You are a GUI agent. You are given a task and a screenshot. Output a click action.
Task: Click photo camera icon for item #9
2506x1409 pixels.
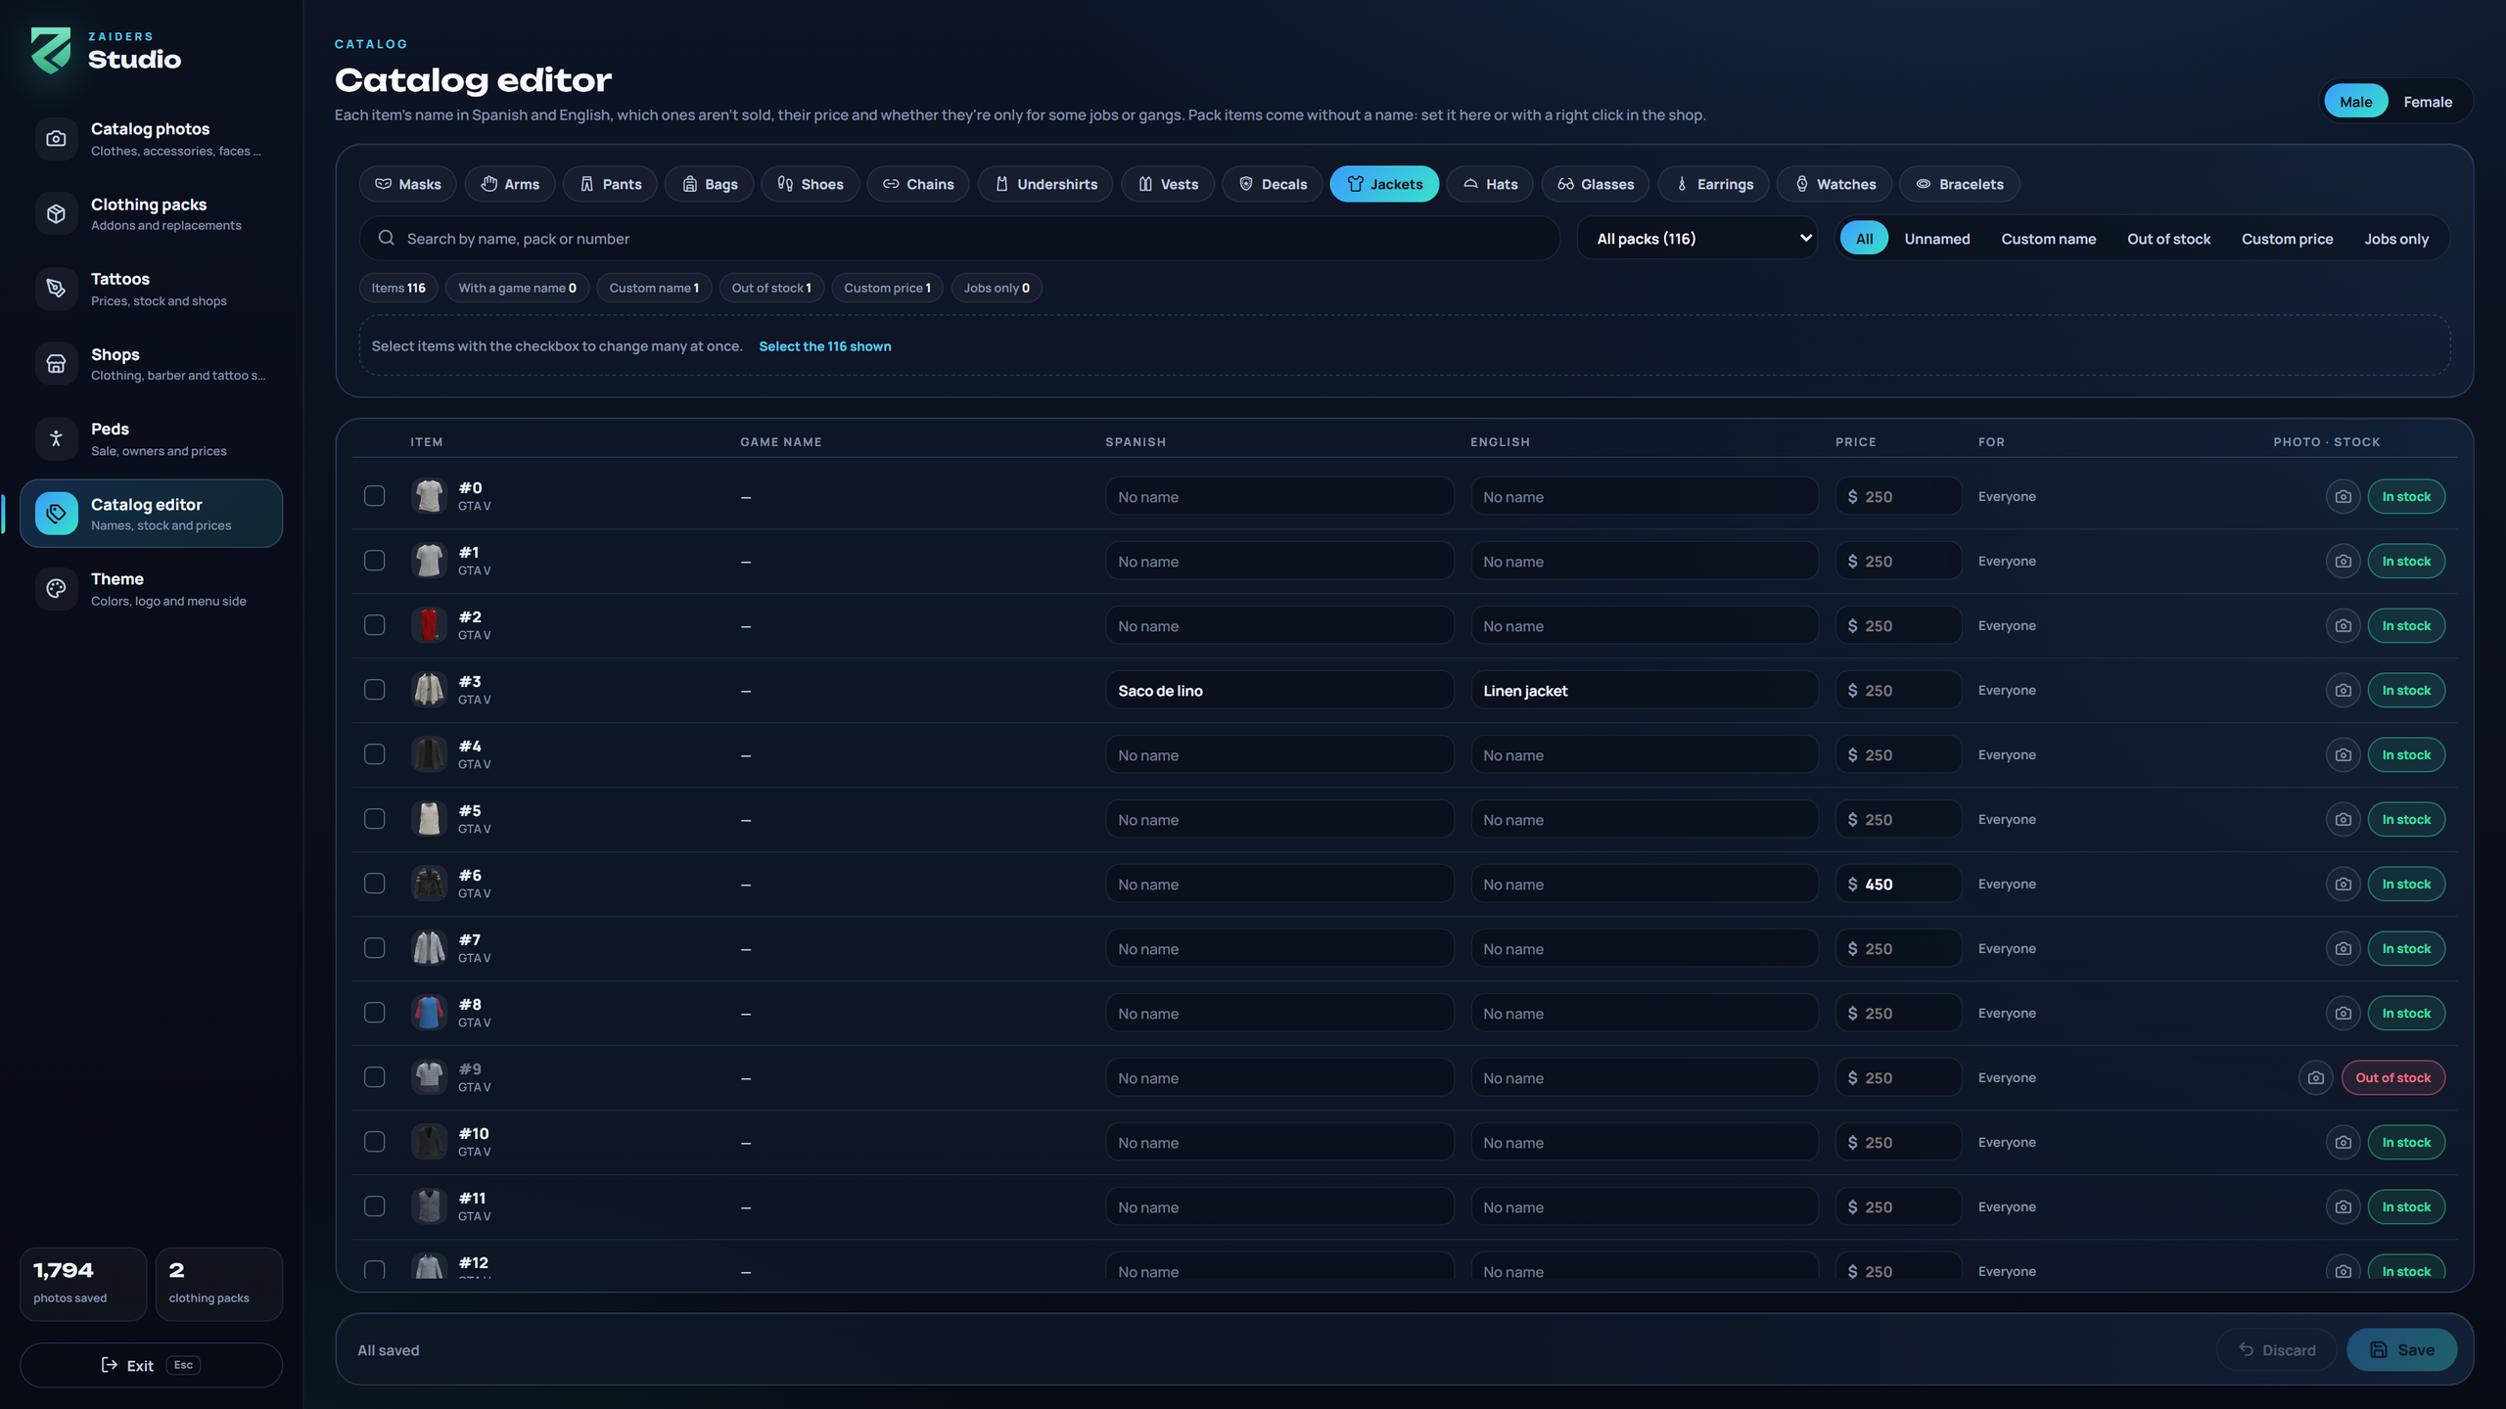(x=2315, y=1078)
